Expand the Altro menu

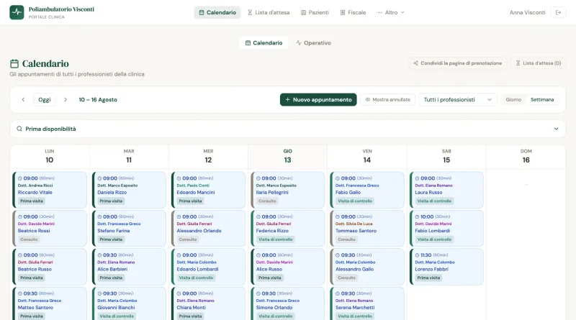pyautogui.click(x=390, y=12)
